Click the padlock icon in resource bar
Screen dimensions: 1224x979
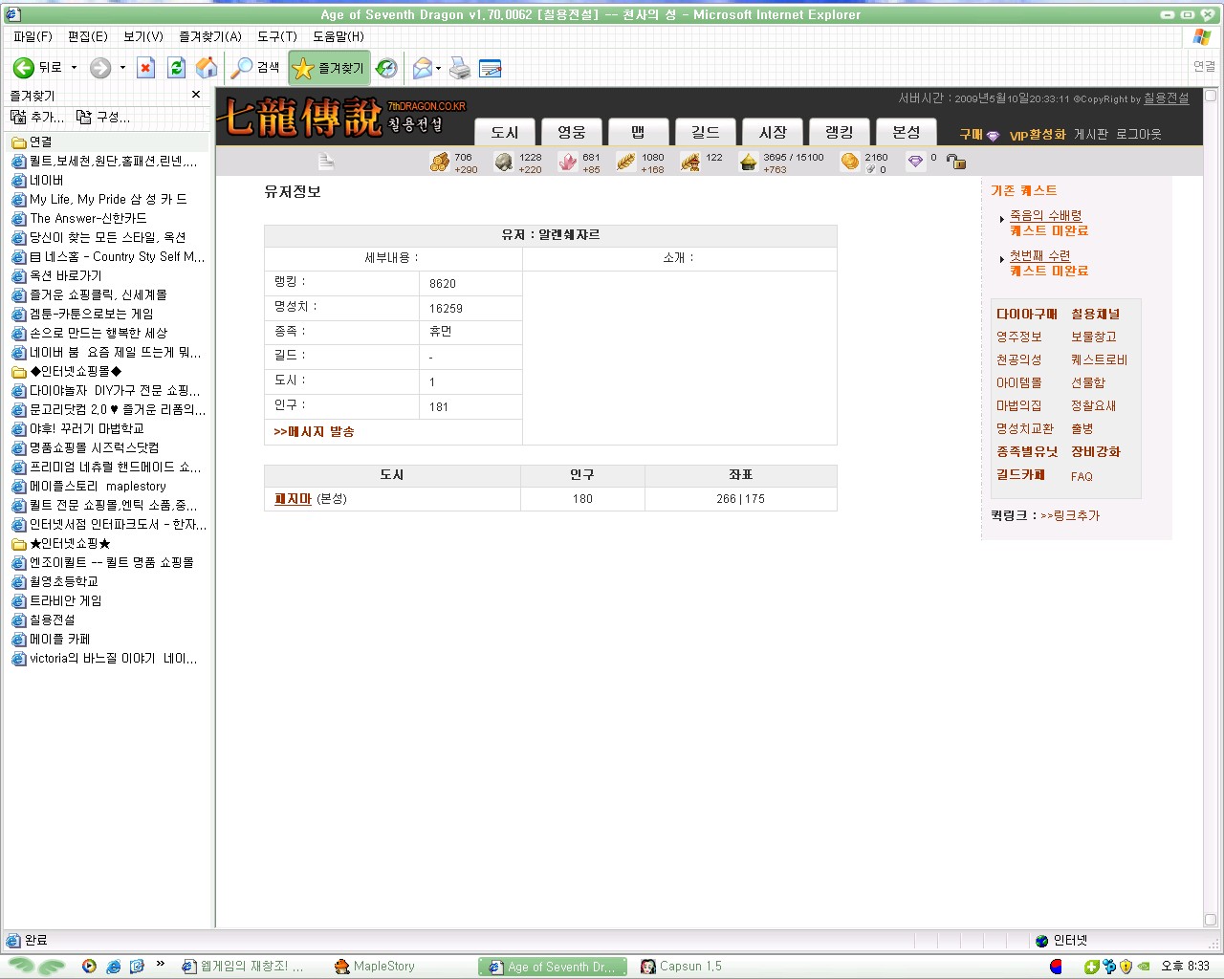(955, 162)
